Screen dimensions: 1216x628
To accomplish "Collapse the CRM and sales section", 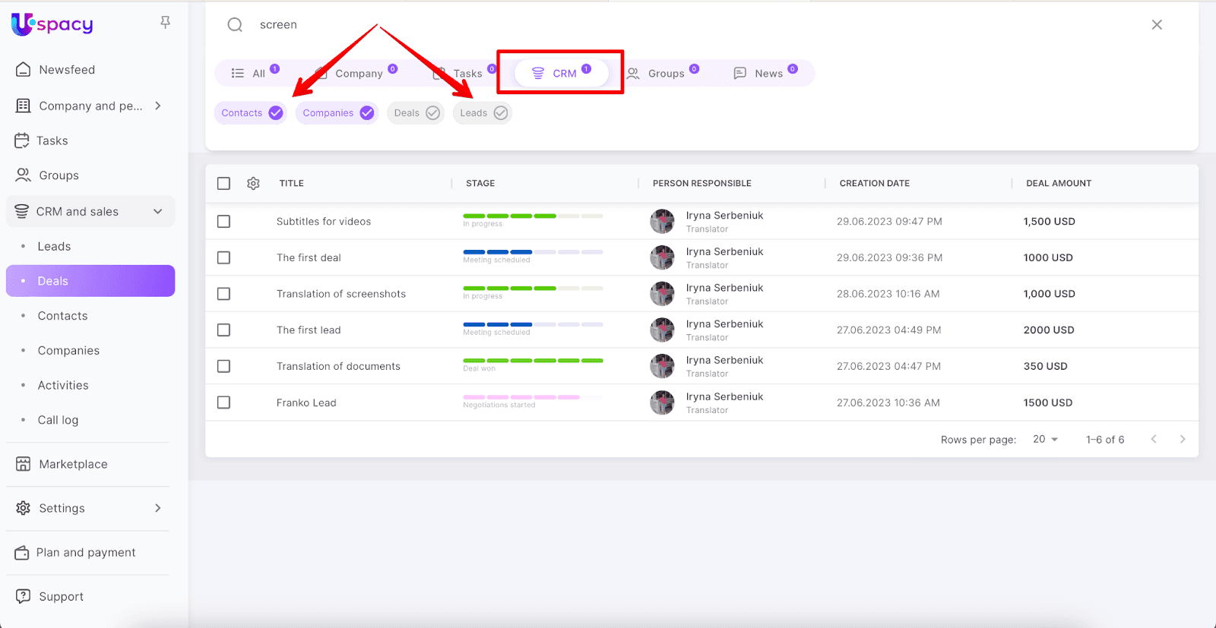I will tap(158, 212).
